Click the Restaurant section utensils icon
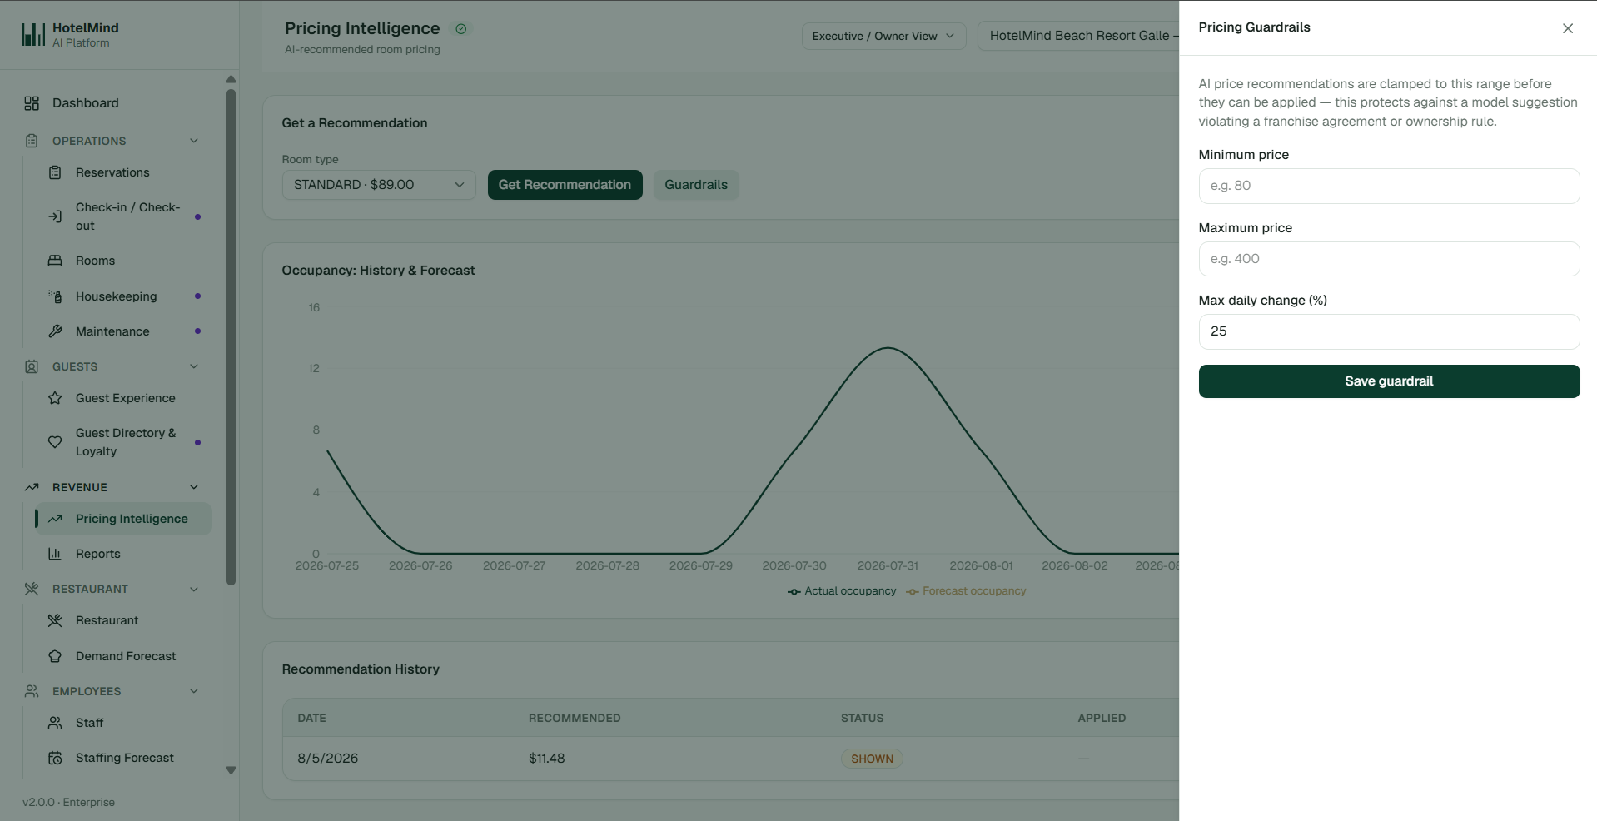 pos(32,589)
